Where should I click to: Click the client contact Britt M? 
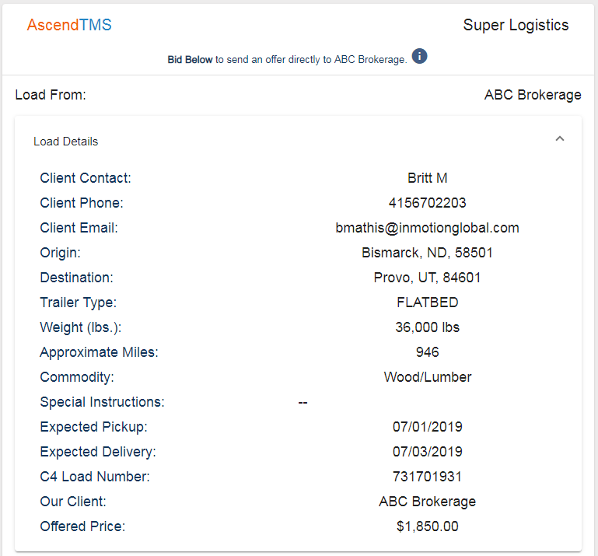click(x=427, y=178)
